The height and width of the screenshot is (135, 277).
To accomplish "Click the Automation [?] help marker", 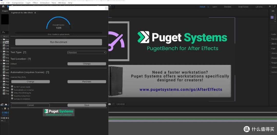I will 47,72.
